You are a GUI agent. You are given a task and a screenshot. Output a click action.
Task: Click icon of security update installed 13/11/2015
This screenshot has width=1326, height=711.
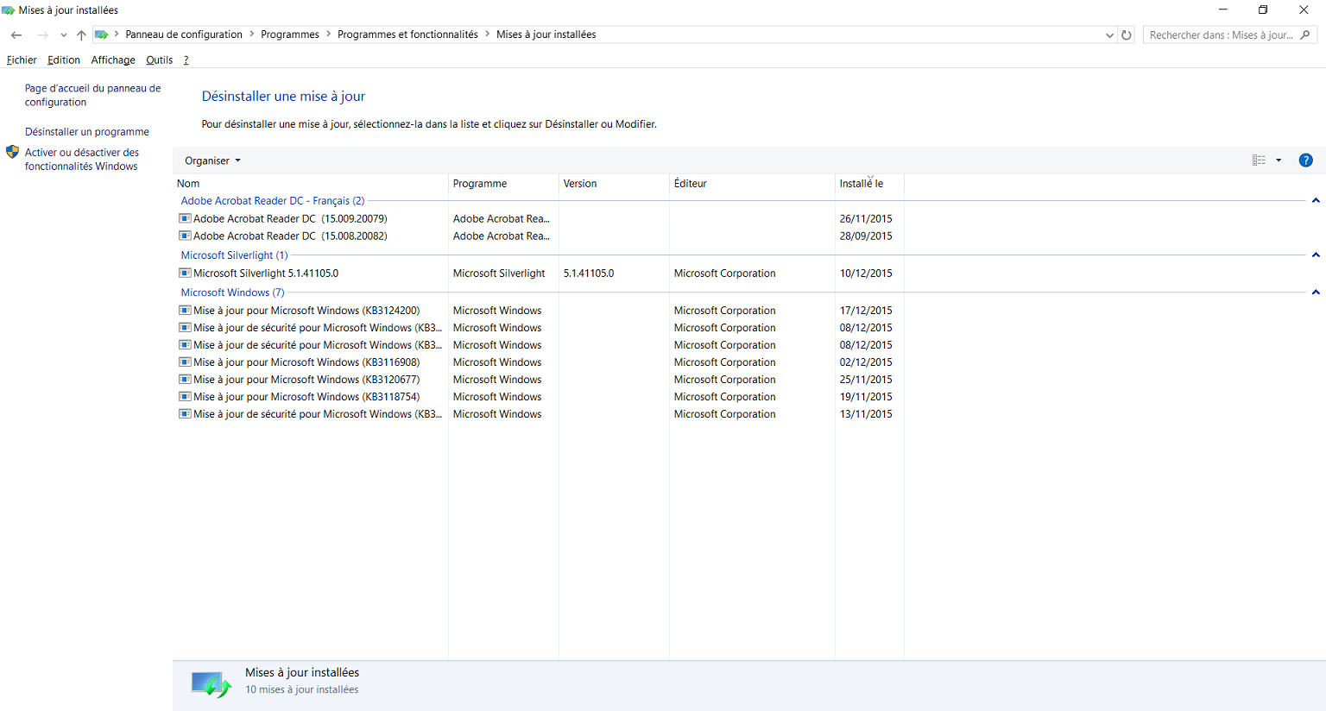(185, 414)
